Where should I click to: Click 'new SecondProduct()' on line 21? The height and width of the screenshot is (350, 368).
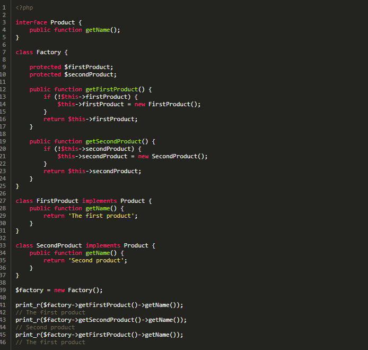[x=172, y=156]
